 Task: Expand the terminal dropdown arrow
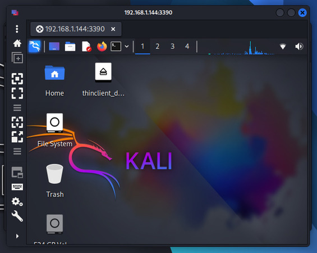coord(127,47)
